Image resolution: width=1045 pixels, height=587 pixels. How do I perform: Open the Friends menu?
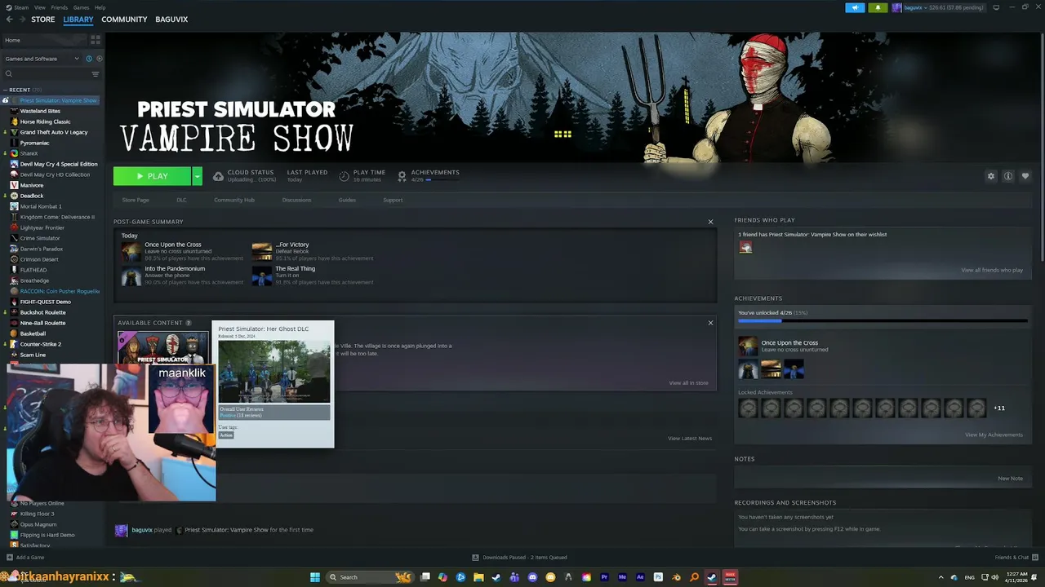[x=60, y=7]
